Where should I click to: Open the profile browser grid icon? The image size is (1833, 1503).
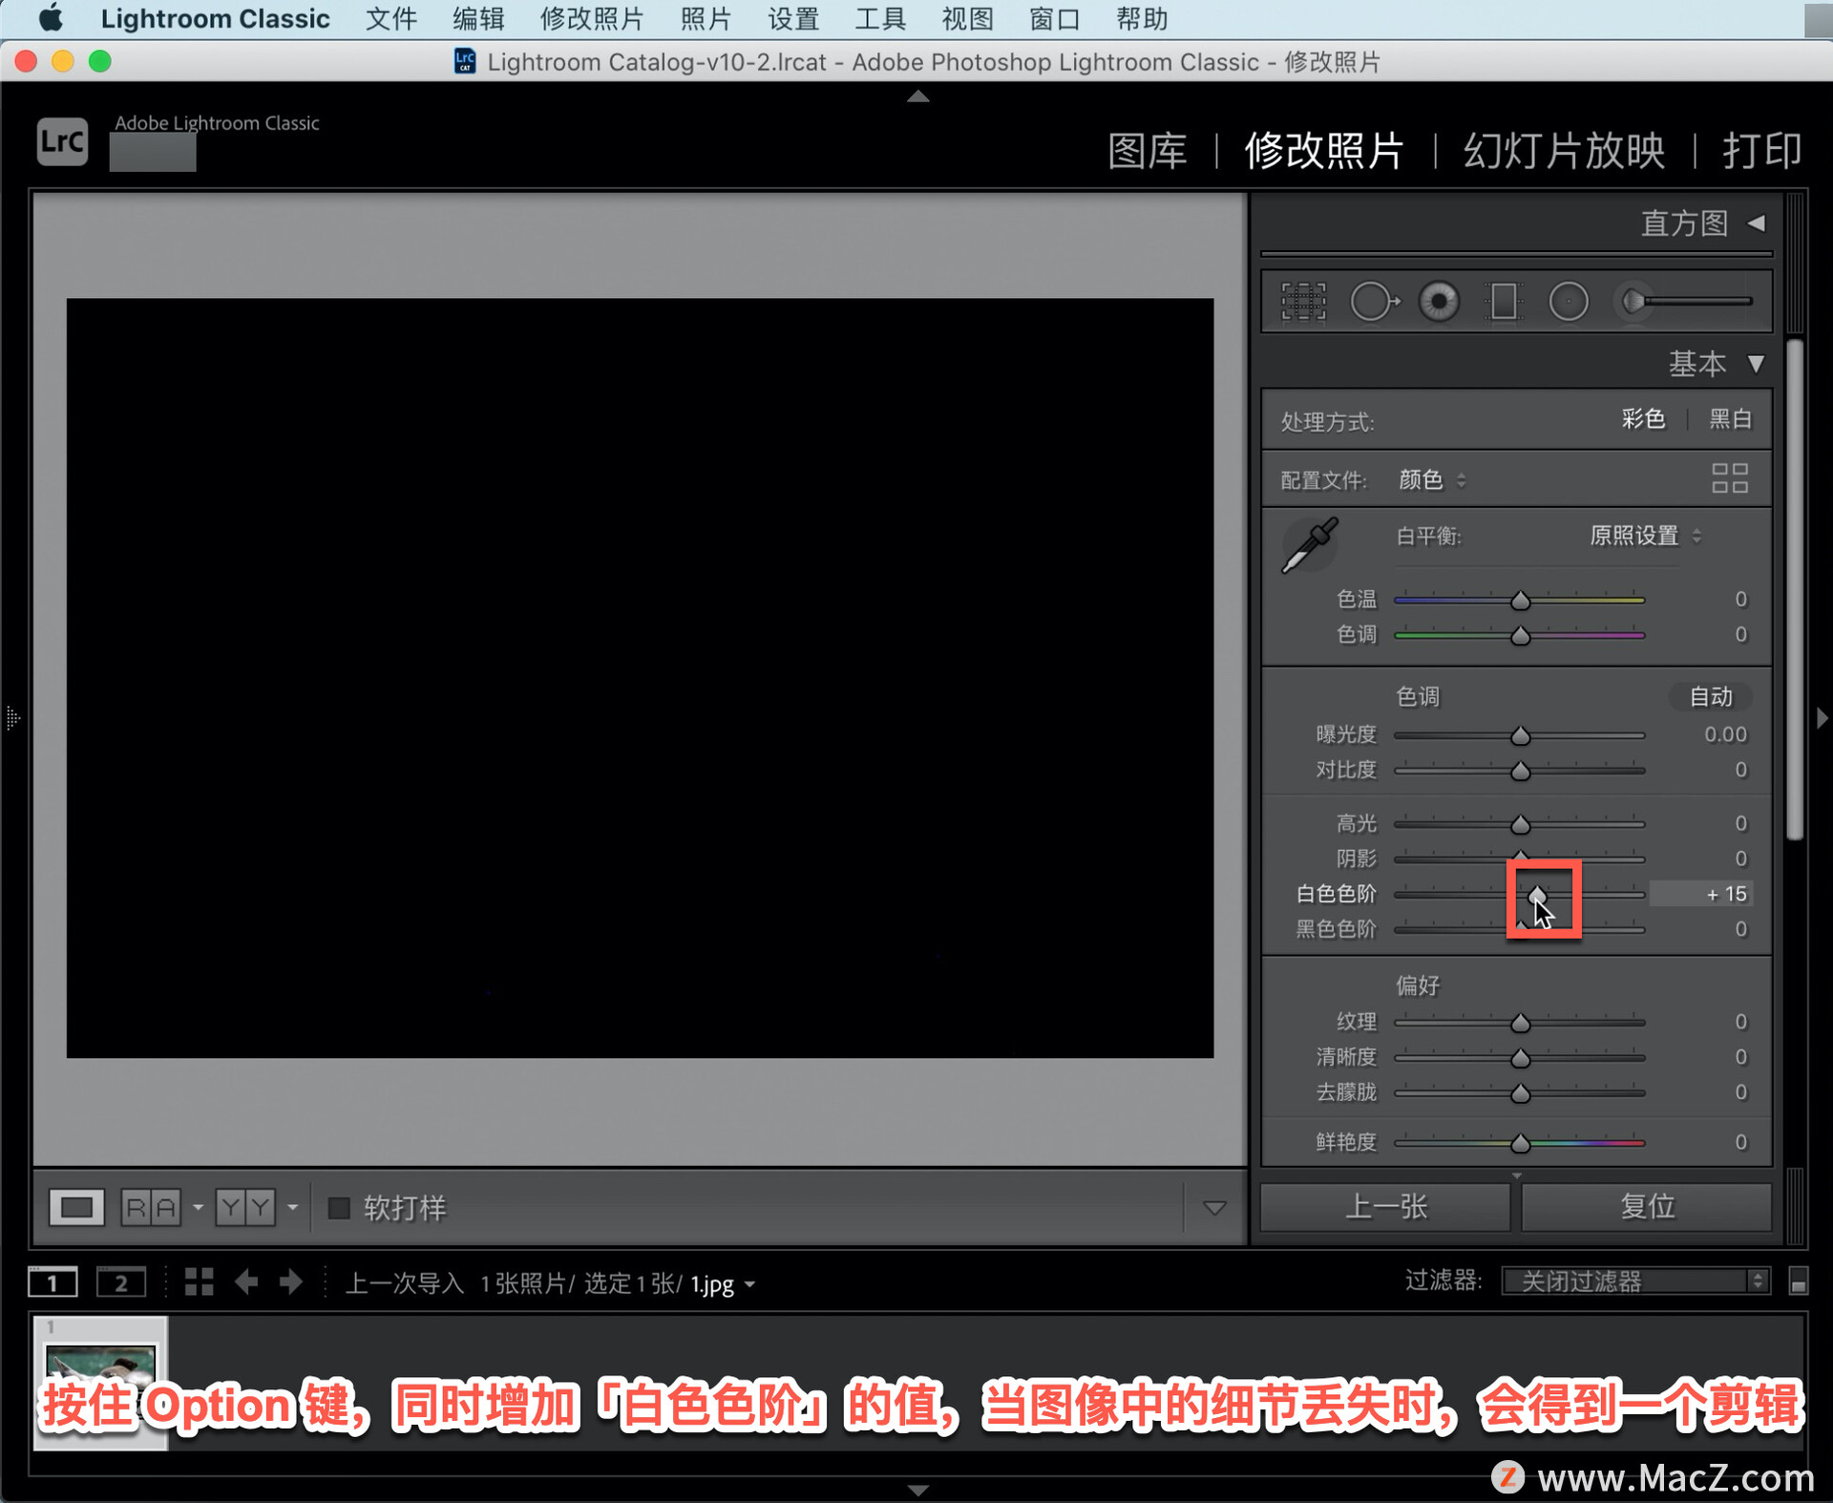[x=1730, y=478]
